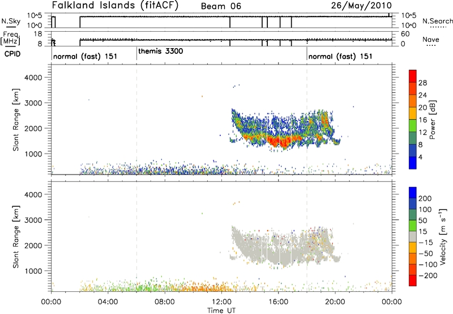Click the power panel 'Slant Range [km]' title
Viewport: 453px width, 314px height.
16,120
